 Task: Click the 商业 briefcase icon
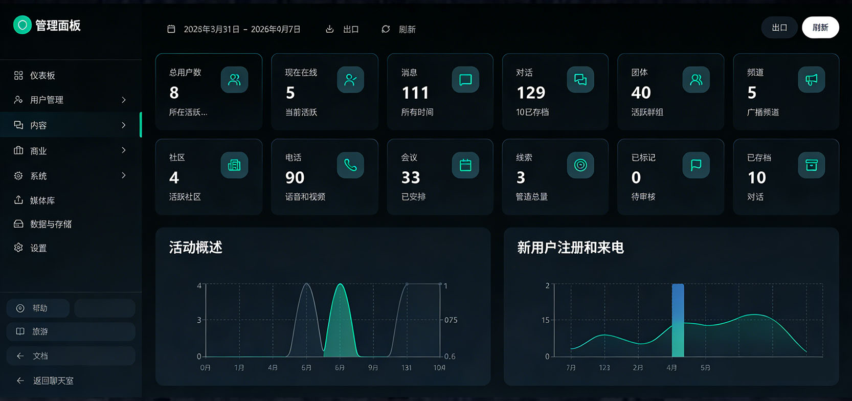pyautogui.click(x=18, y=150)
